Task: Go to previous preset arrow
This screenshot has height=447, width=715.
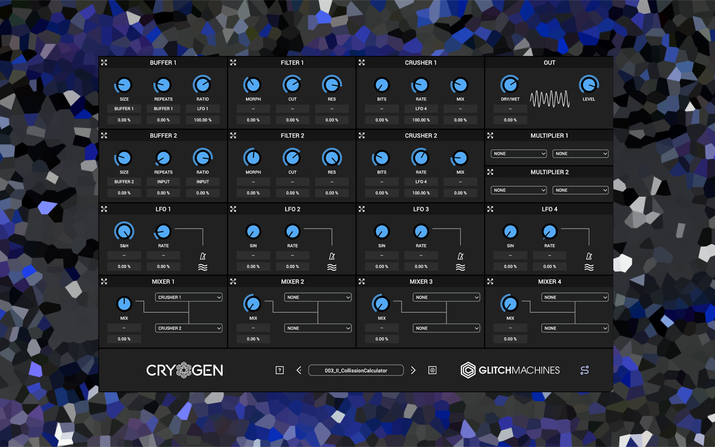Action: point(299,370)
